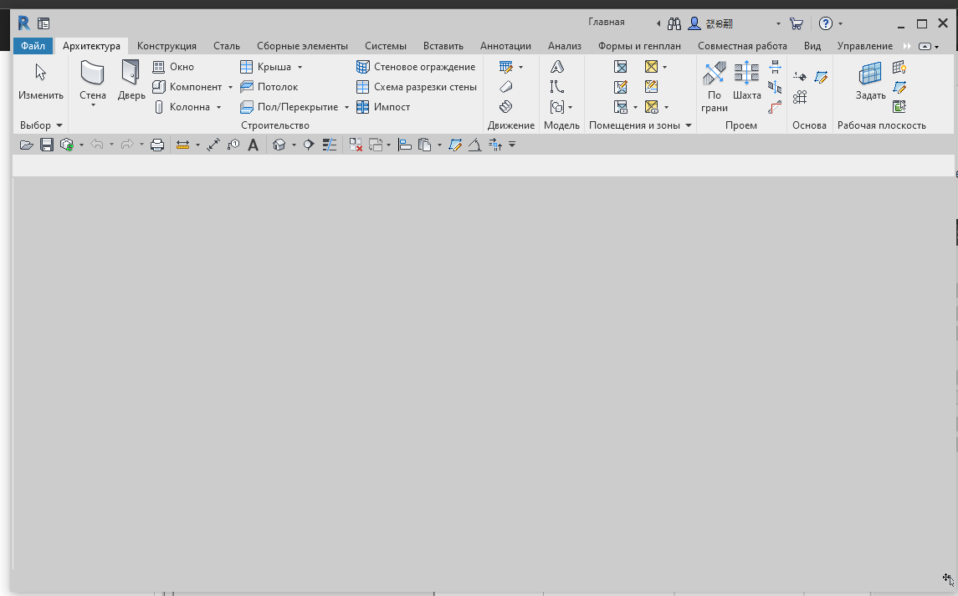Image resolution: width=958 pixels, height=596 pixels.
Task: Click the Стеновое ограждение button
Action: pos(416,67)
